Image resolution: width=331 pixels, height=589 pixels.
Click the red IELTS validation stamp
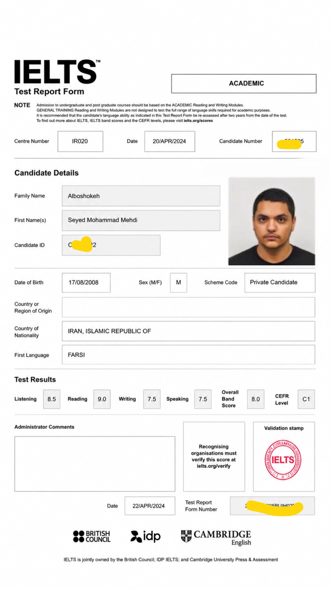283,460
